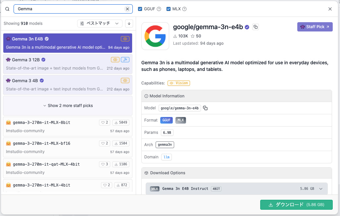This screenshot has height=216, width=340.
Task: Click the tool-use icon on Gemma 3 12B
Action: click(125, 60)
